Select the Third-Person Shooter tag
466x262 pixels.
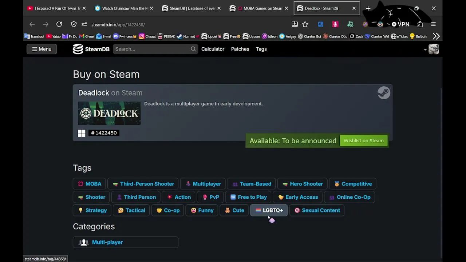[x=143, y=184]
